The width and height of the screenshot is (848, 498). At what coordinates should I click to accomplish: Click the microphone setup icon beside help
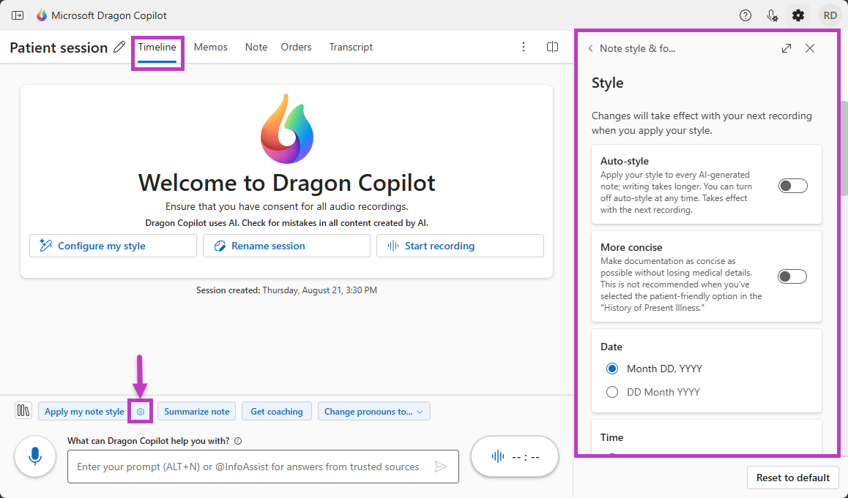coord(772,15)
